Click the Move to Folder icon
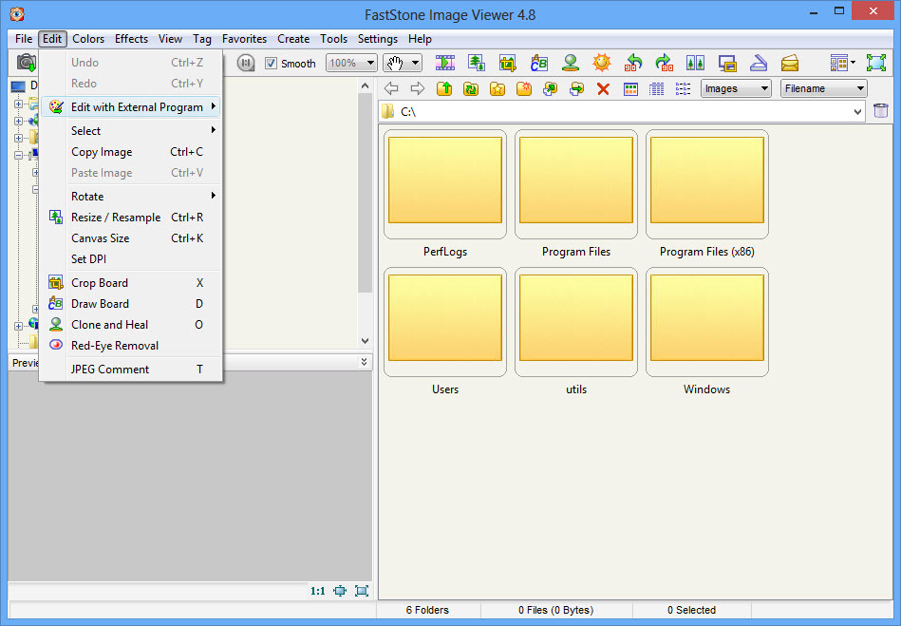901x626 pixels. tap(576, 88)
